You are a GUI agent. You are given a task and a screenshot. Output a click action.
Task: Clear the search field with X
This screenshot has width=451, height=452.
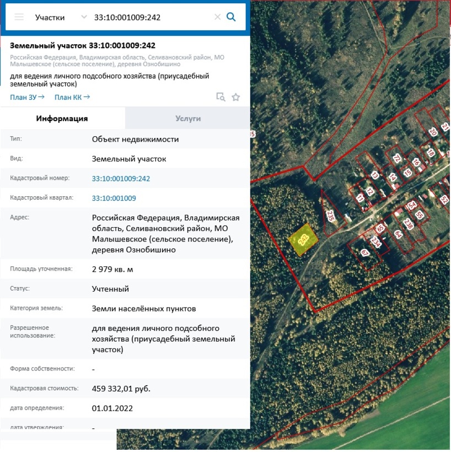217,17
